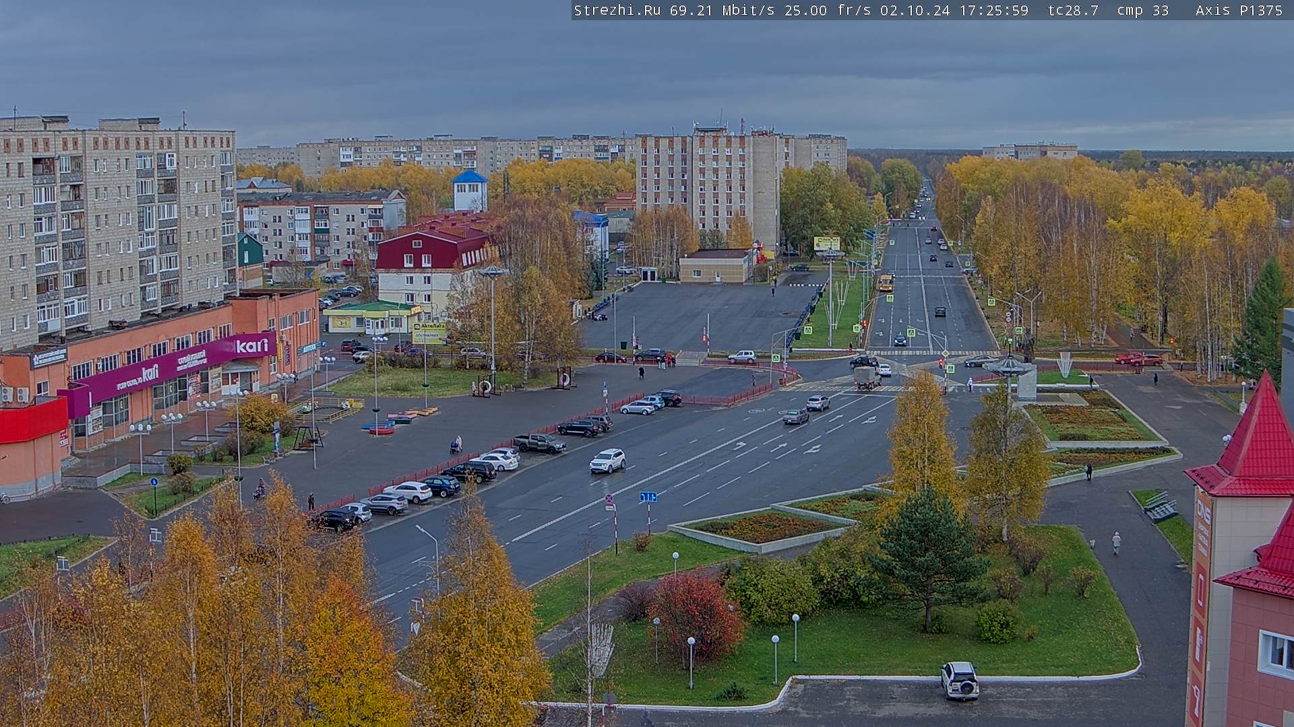
Task: Select the 69.21 Mbit/s bitrate readout
Action: point(722,10)
